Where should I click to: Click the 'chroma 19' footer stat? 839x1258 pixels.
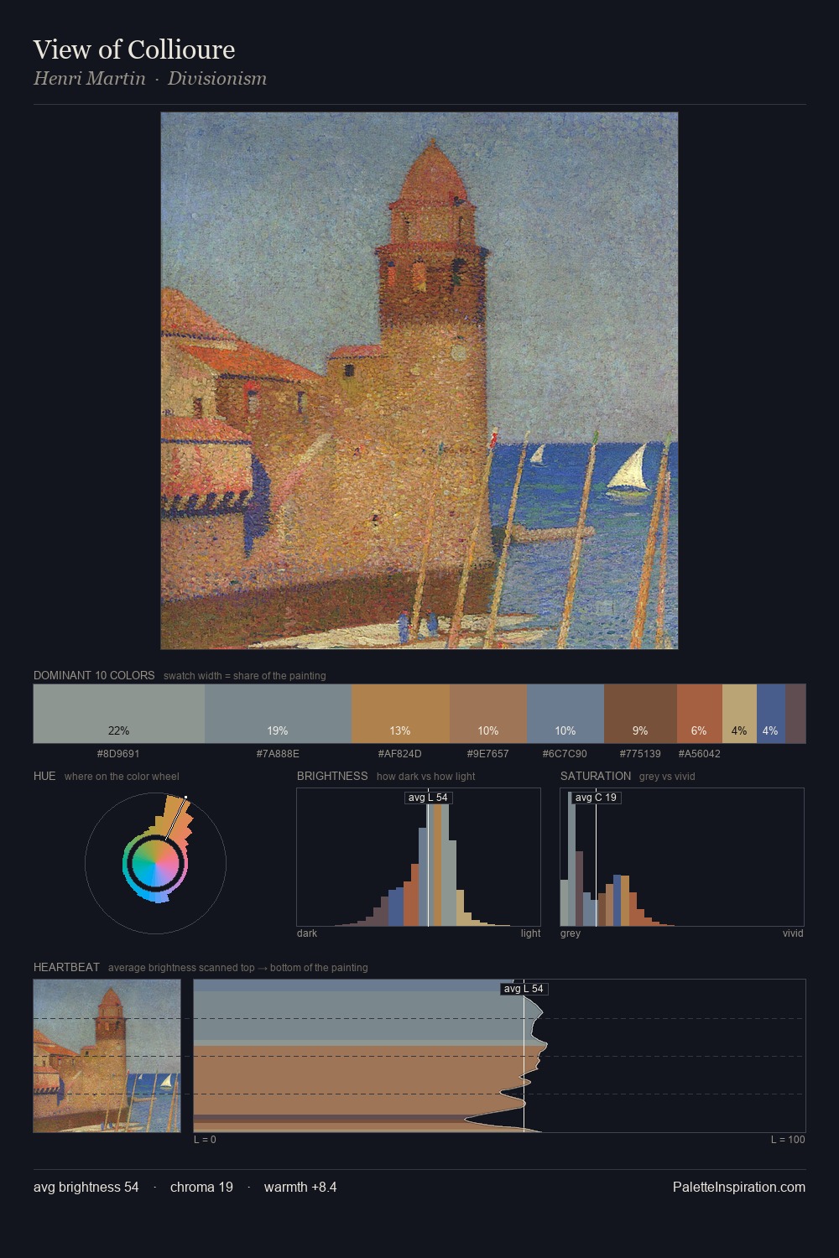(201, 1187)
